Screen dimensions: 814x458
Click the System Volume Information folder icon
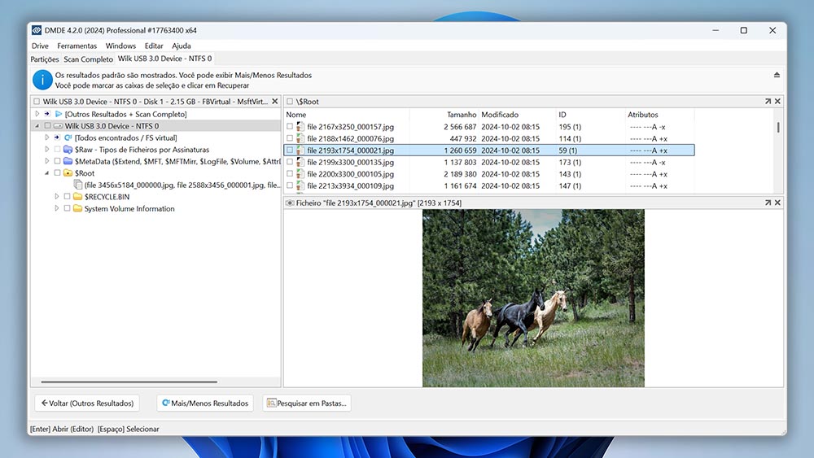(78, 208)
